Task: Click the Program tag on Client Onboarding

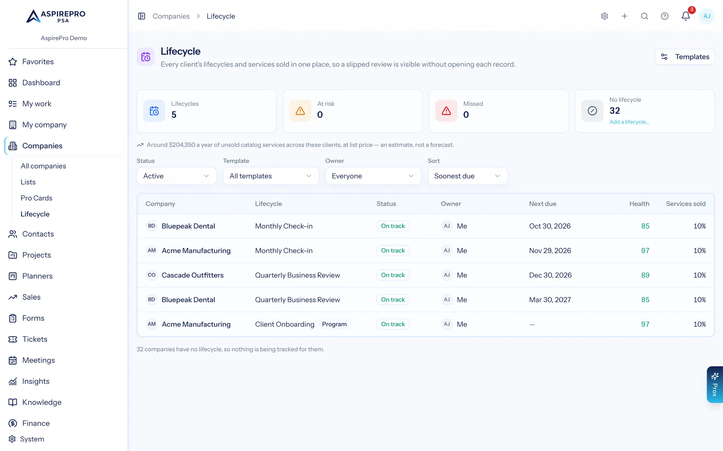Action: [x=334, y=324]
